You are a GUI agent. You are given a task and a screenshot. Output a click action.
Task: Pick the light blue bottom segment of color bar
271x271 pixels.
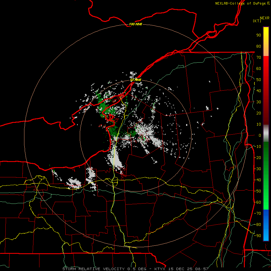click(x=266, y=234)
